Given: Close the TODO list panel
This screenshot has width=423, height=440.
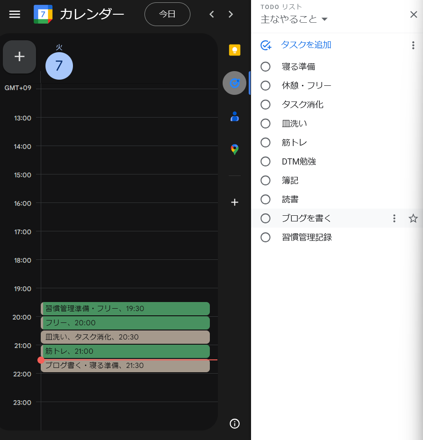Looking at the screenshot, I should (x=414, y=14).
